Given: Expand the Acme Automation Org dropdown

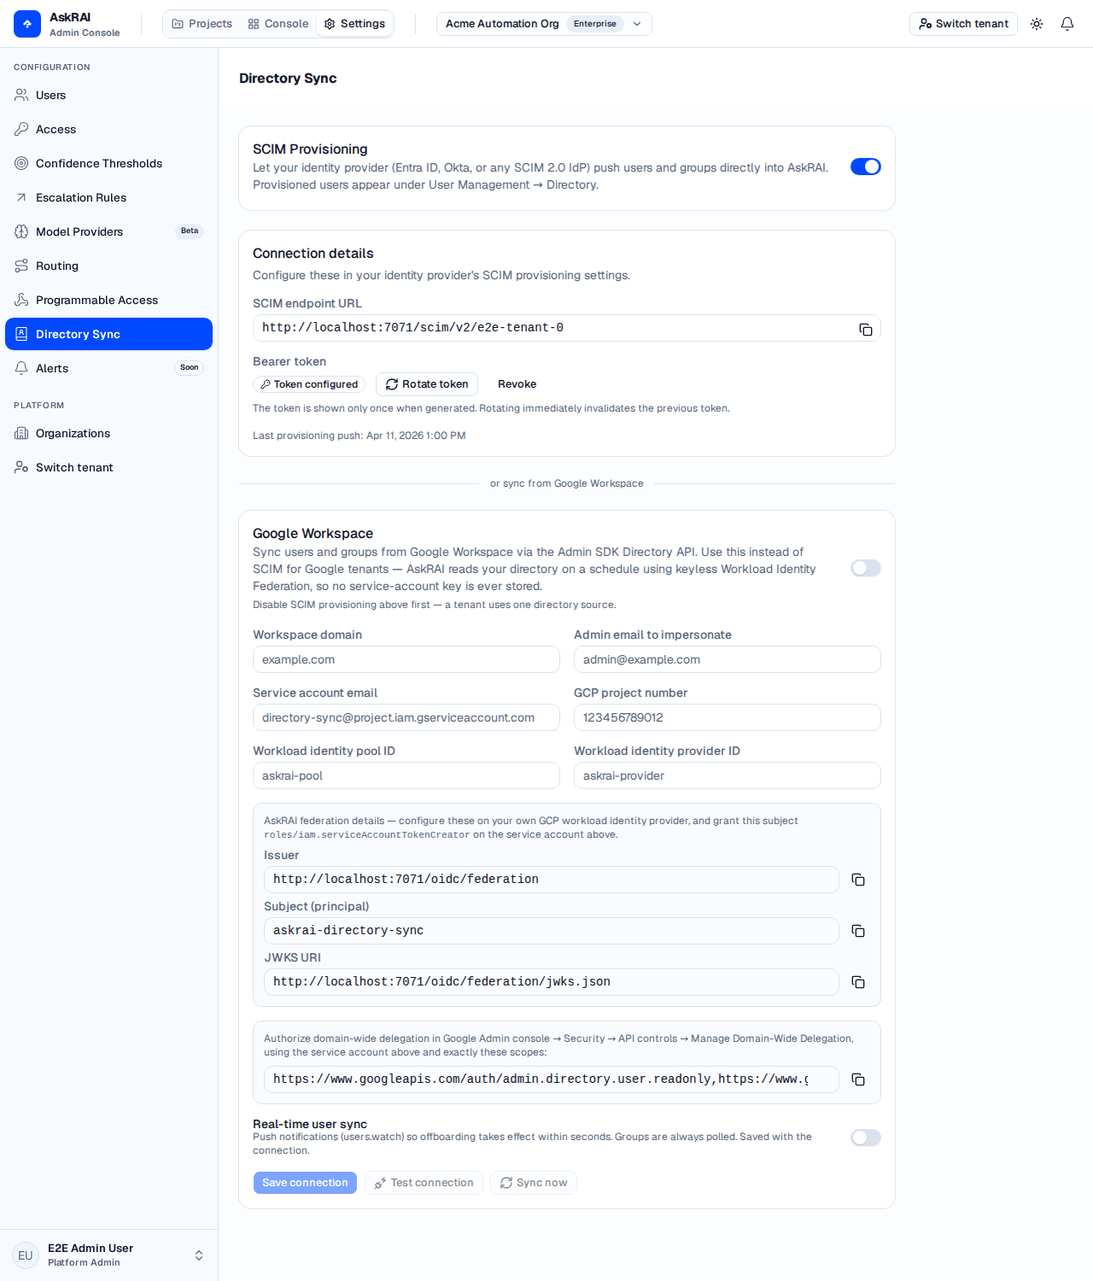Looking at the screenshot, I should click(544, 24).
